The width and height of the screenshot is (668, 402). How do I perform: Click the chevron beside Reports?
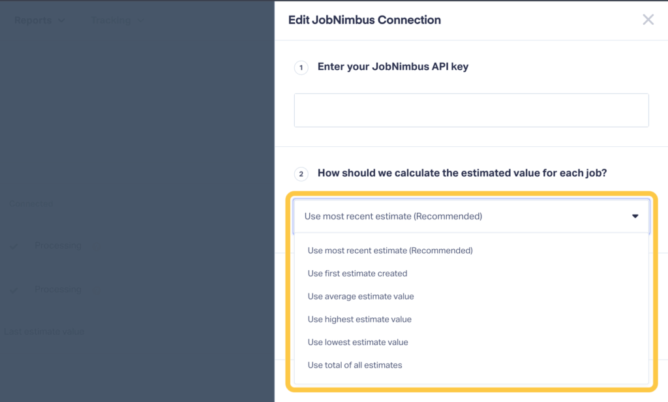[61, 20]
